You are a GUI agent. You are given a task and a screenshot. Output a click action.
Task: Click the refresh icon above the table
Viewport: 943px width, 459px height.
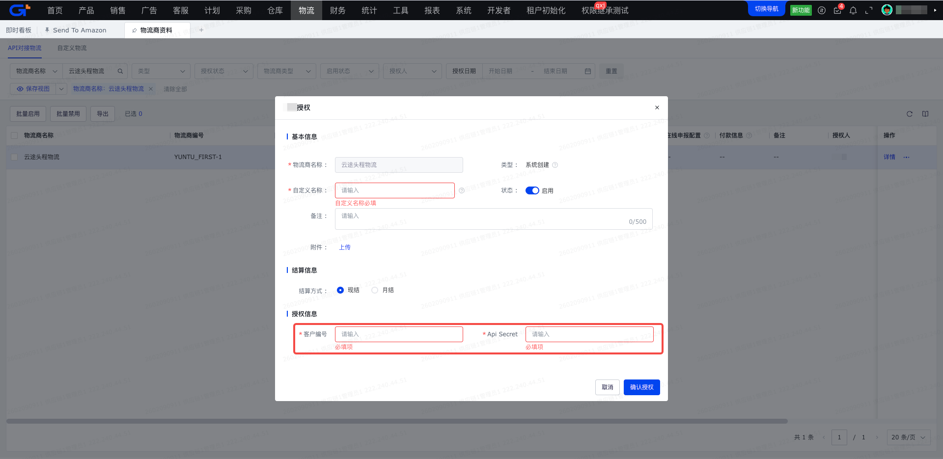point(910,114)
